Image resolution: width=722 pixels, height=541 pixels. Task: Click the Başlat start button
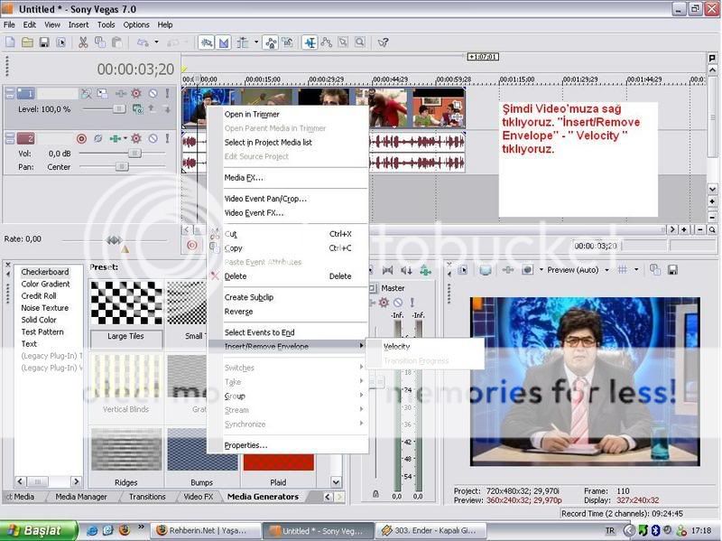(x=39, y=530)
